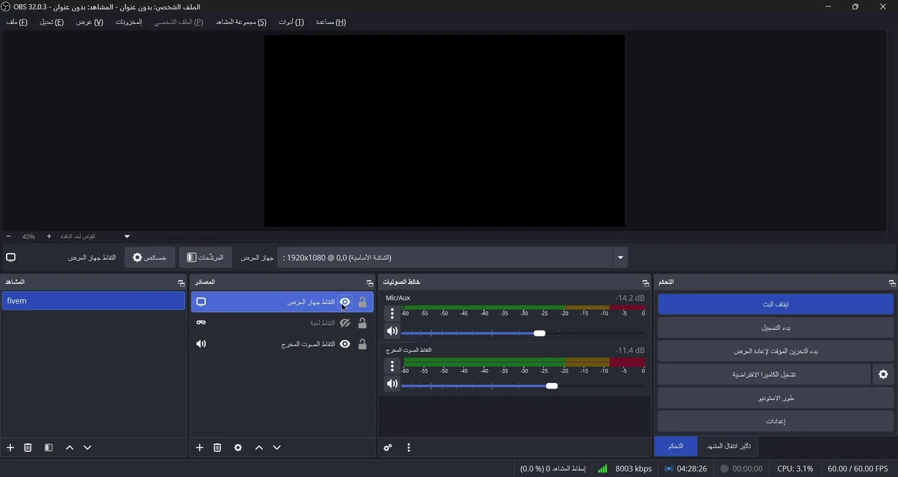This screenshot has width=898, height=477.
Task: Zoom in the preview with the plus icon
Action: (x=49, y=237)
